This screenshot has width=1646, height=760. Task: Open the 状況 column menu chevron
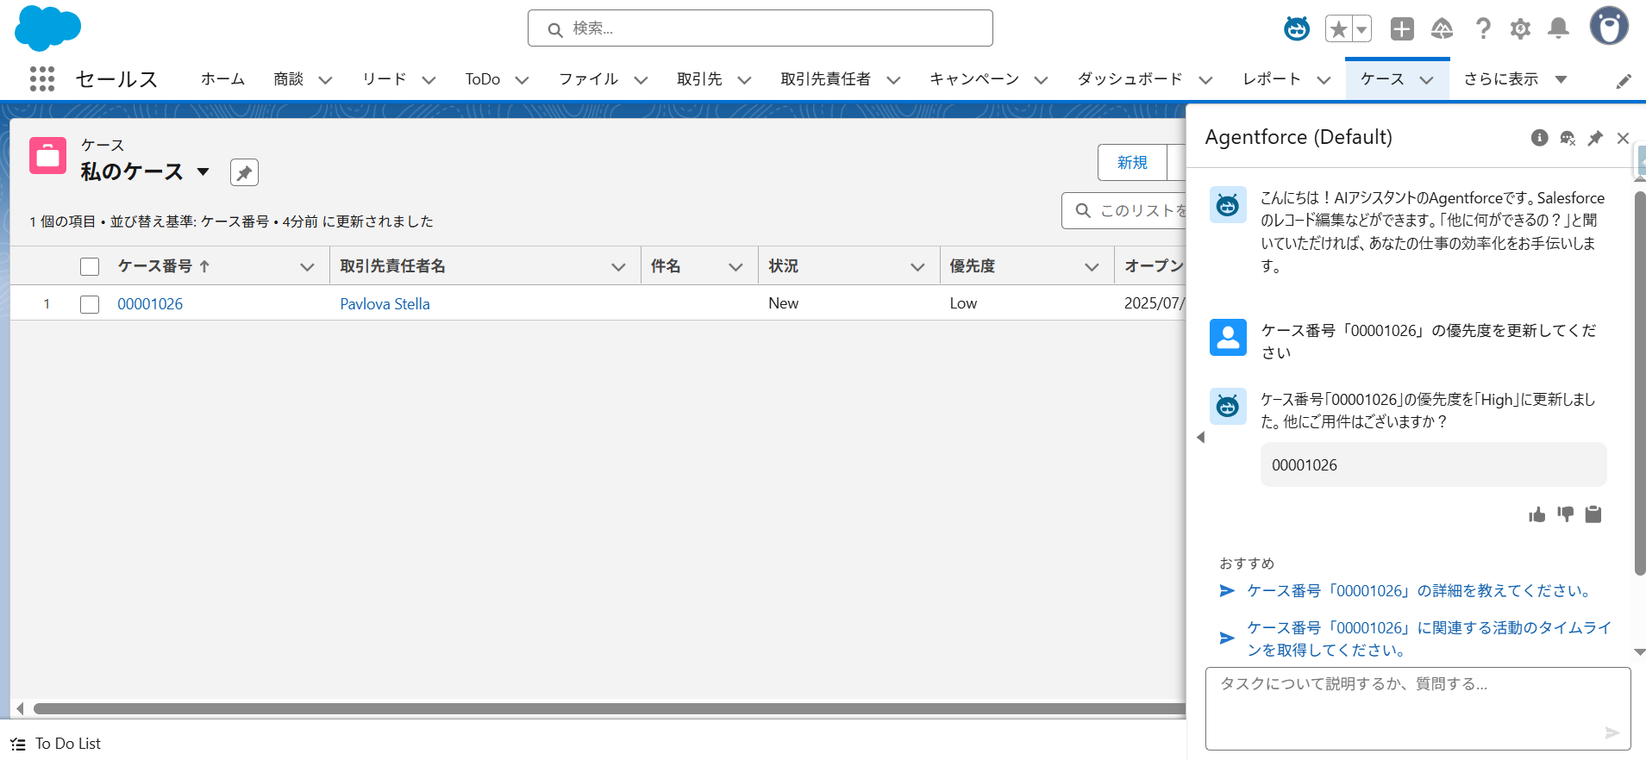click(917, 267)
